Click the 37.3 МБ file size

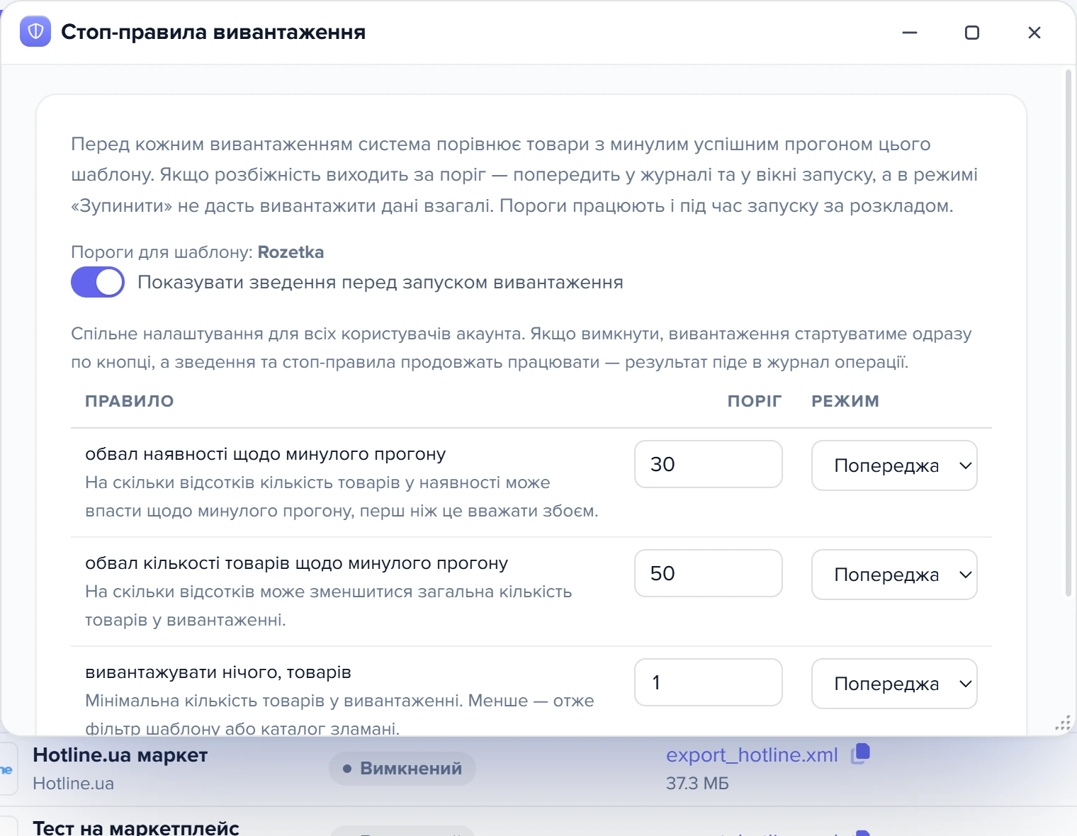click(x=697, y=784)
